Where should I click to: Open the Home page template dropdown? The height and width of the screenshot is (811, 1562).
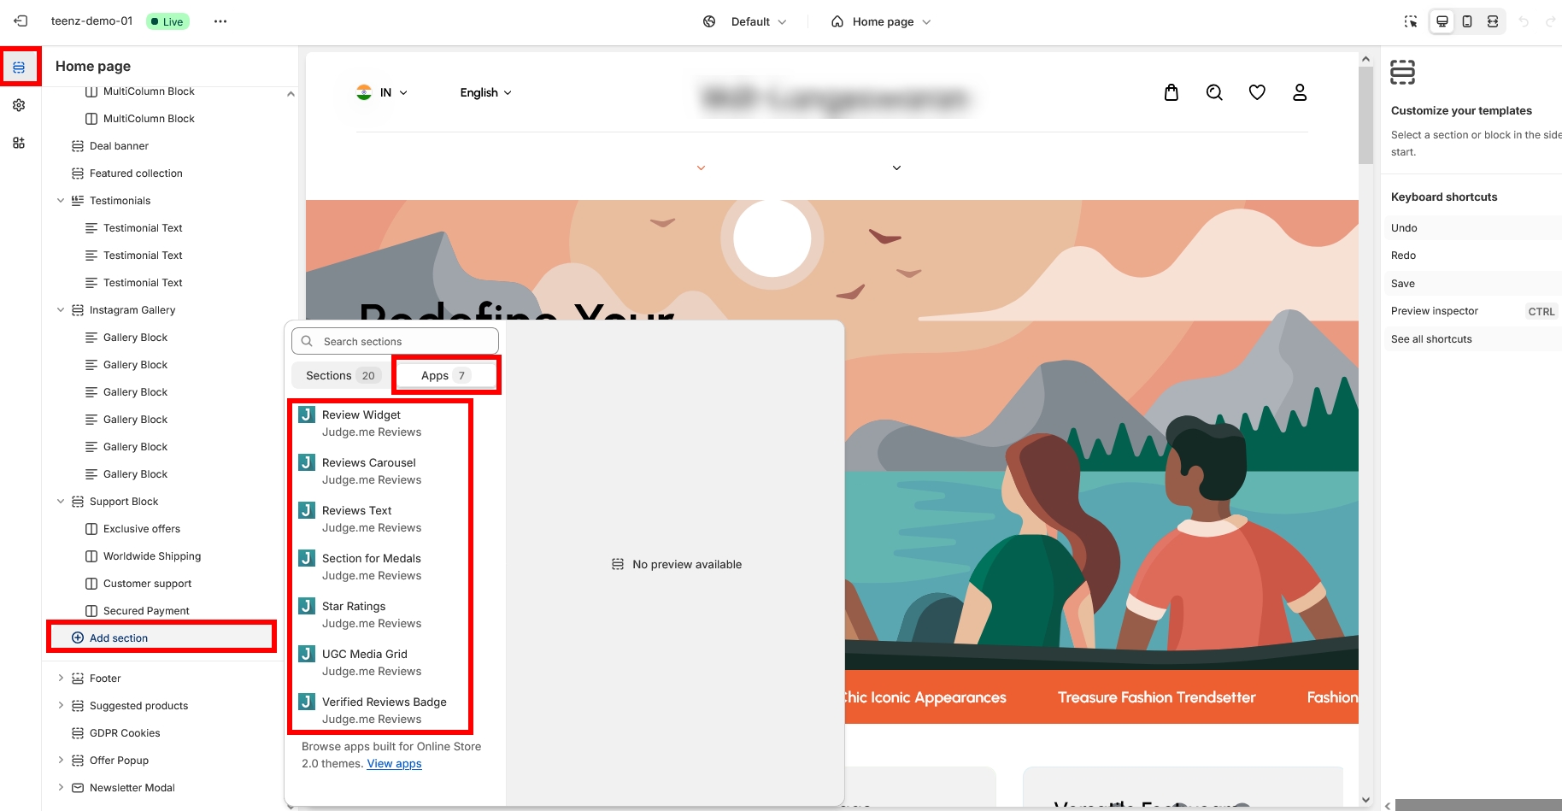[881, 21]
